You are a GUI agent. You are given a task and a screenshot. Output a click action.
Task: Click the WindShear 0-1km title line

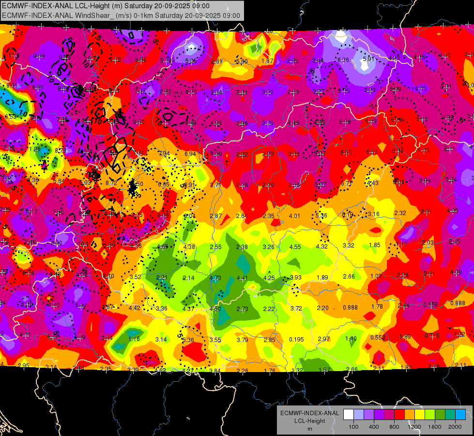(x=121, y=16)
